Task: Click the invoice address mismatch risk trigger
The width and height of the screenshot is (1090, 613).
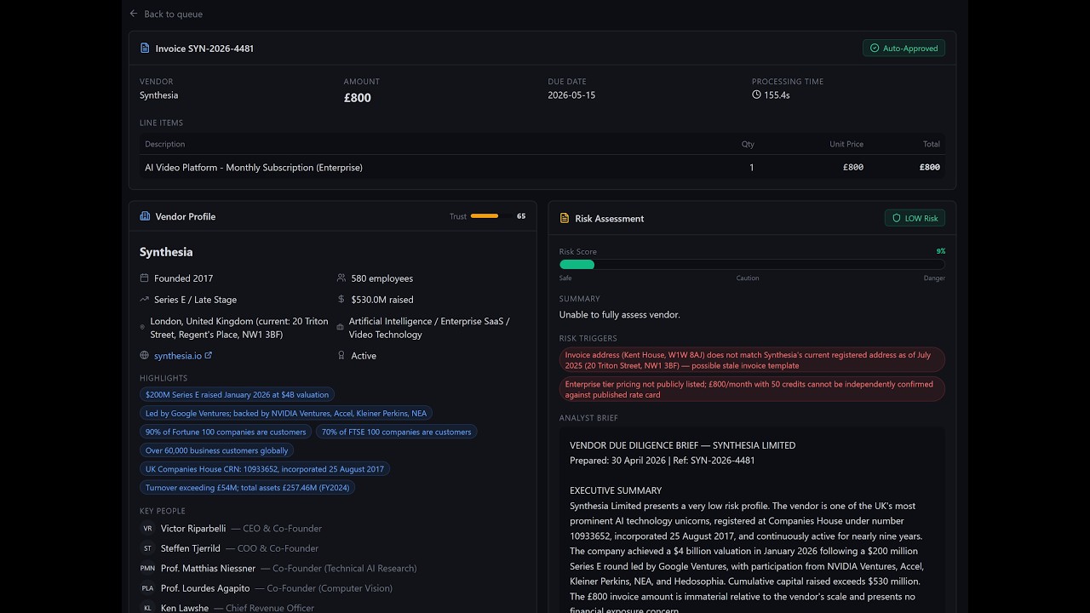Action: point(752,360)
